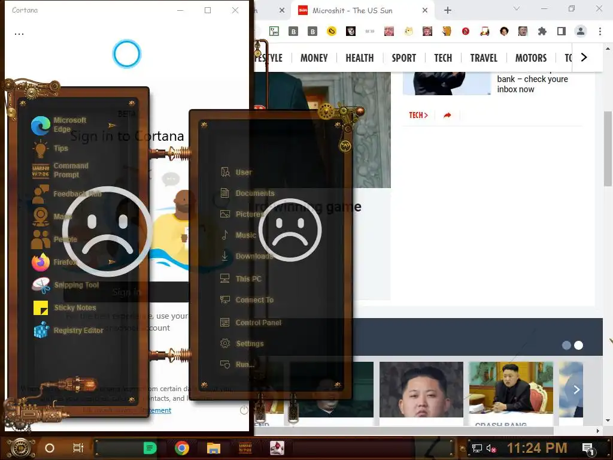This screenshot has width=613, height=460.
Task: Open the User folder in the start menu
Action: pos(236,172)
